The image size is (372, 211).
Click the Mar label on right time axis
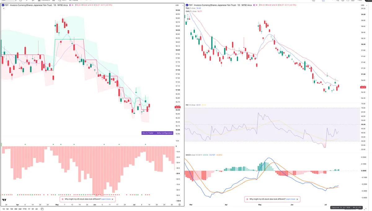pos(191,205)
